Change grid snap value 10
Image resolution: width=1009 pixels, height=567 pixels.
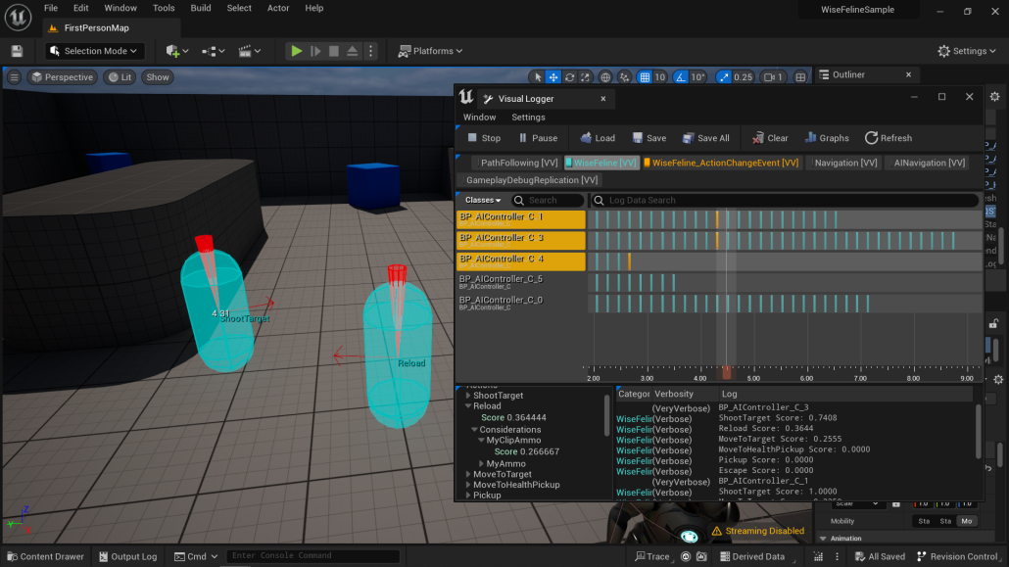[x=659, y=77]
